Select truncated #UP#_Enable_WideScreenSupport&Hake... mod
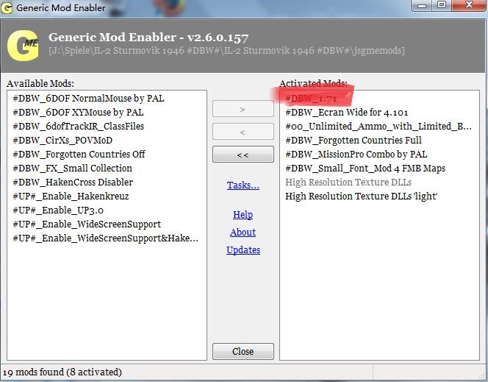This screenshot has height=382, width=488. click(106, 238)
